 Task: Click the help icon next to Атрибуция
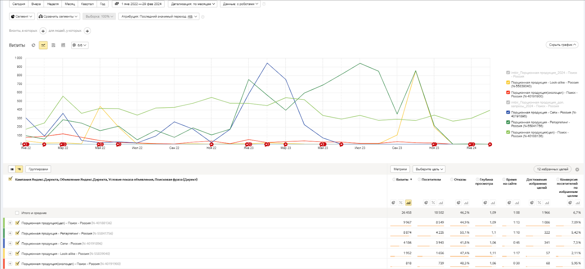203,17
